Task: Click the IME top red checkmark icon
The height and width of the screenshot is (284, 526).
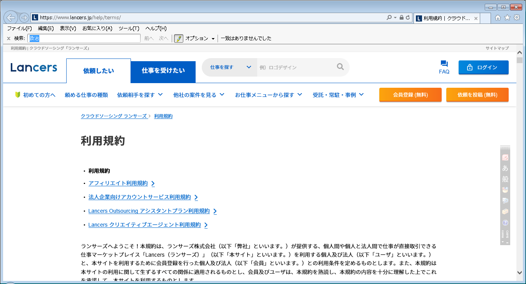Action: (x=505, y=157)
